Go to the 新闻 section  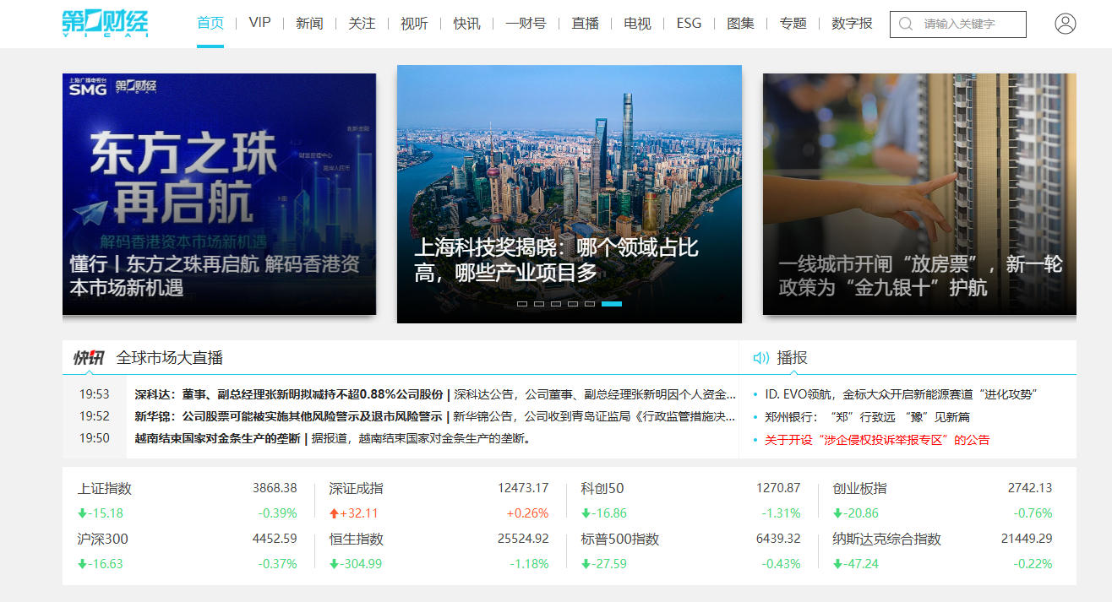click(309, 24)
